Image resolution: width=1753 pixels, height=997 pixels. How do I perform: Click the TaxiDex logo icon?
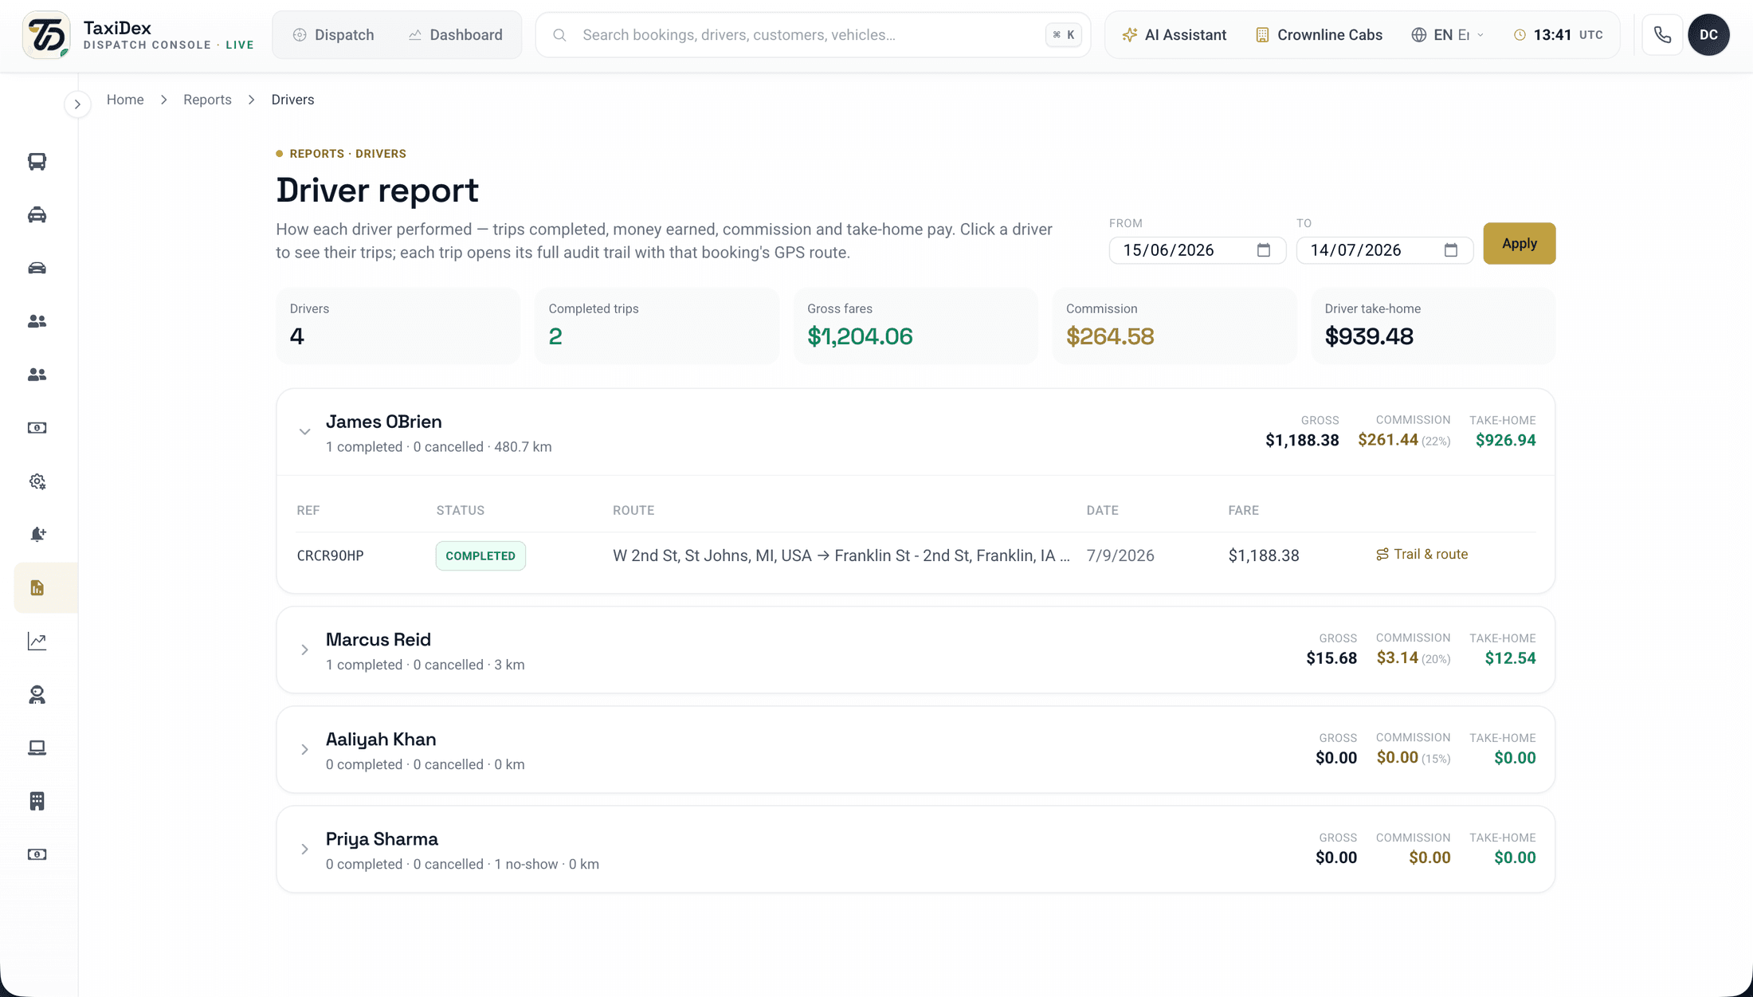click(x=46, y=35)
